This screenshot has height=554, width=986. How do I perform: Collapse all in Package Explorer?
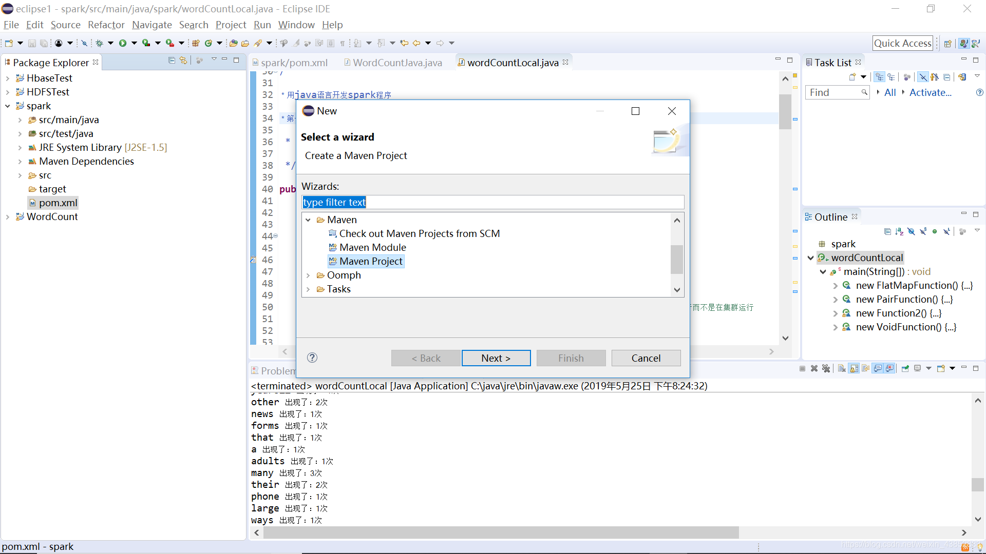tap(172, 61)
